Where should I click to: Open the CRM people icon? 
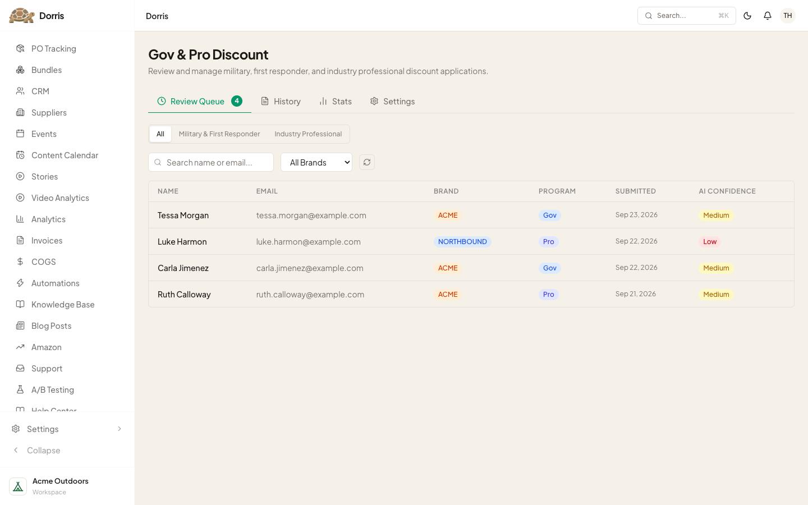(x=20, y=91)
